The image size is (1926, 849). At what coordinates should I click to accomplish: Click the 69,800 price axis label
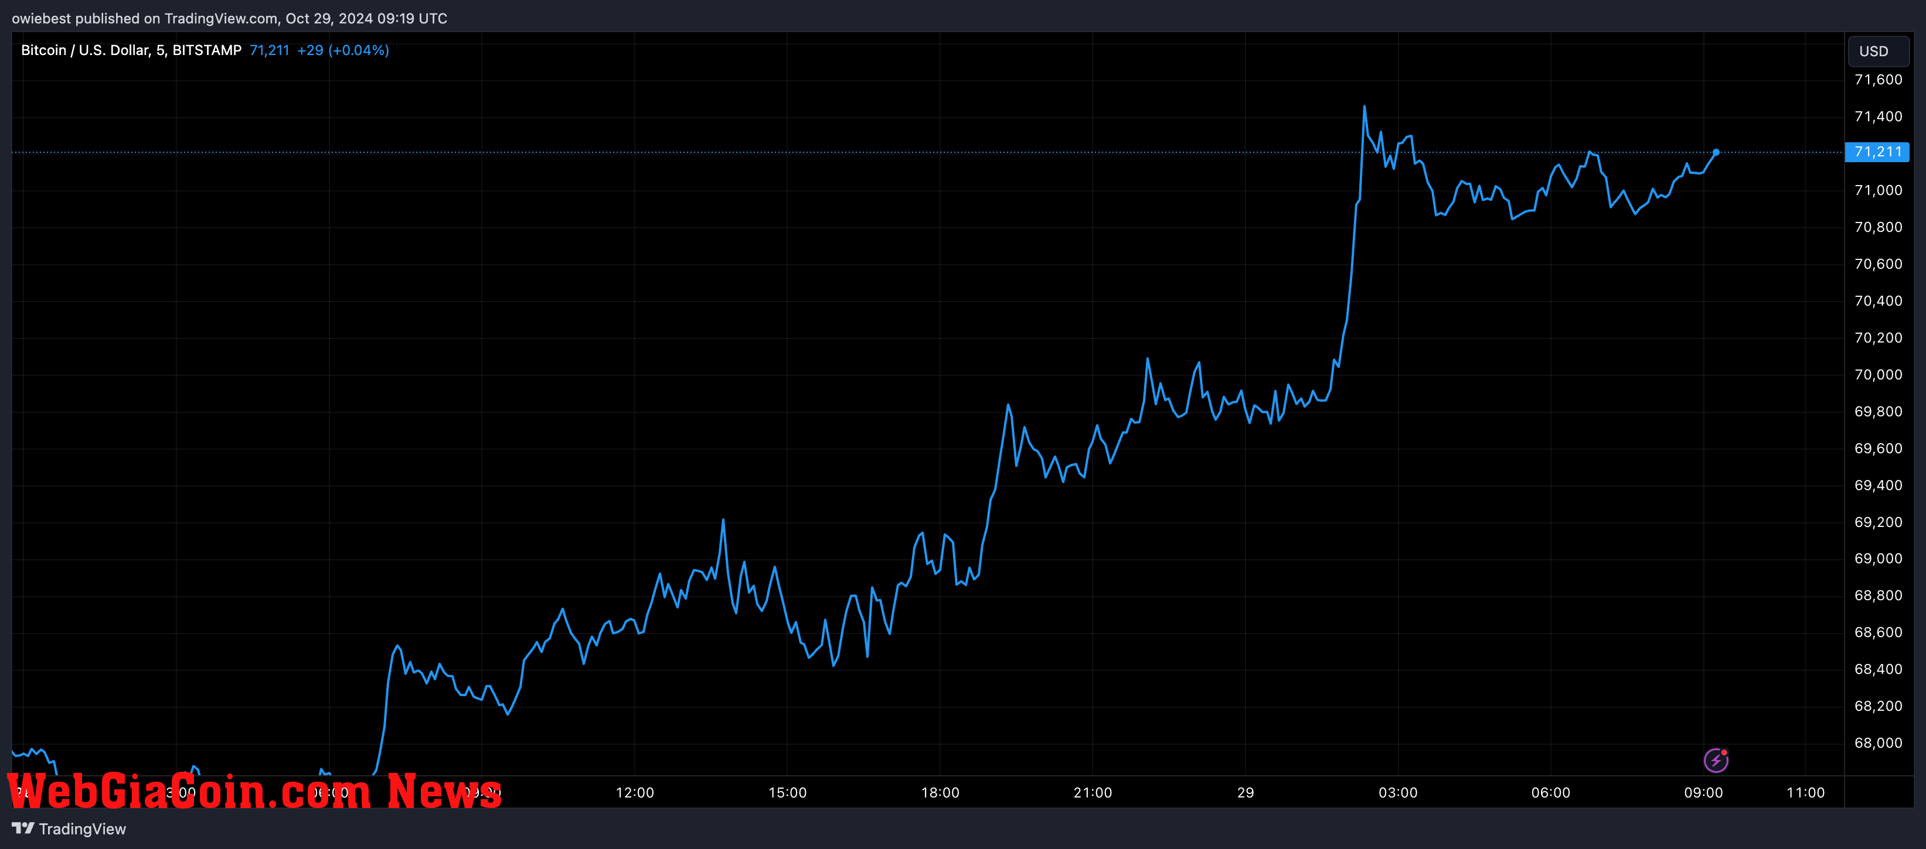[x=1878, y=412]
